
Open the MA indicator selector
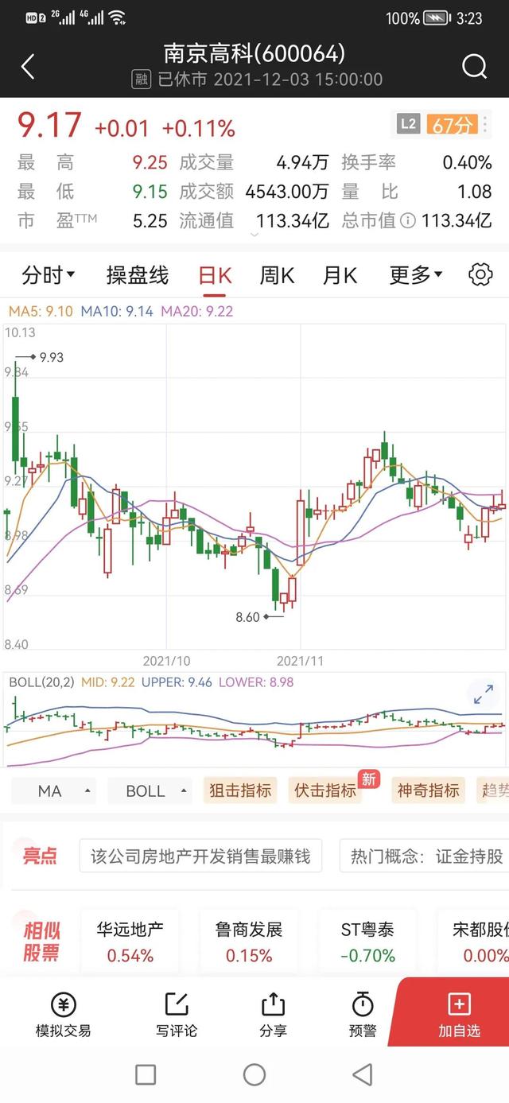[x=56, y=790]
